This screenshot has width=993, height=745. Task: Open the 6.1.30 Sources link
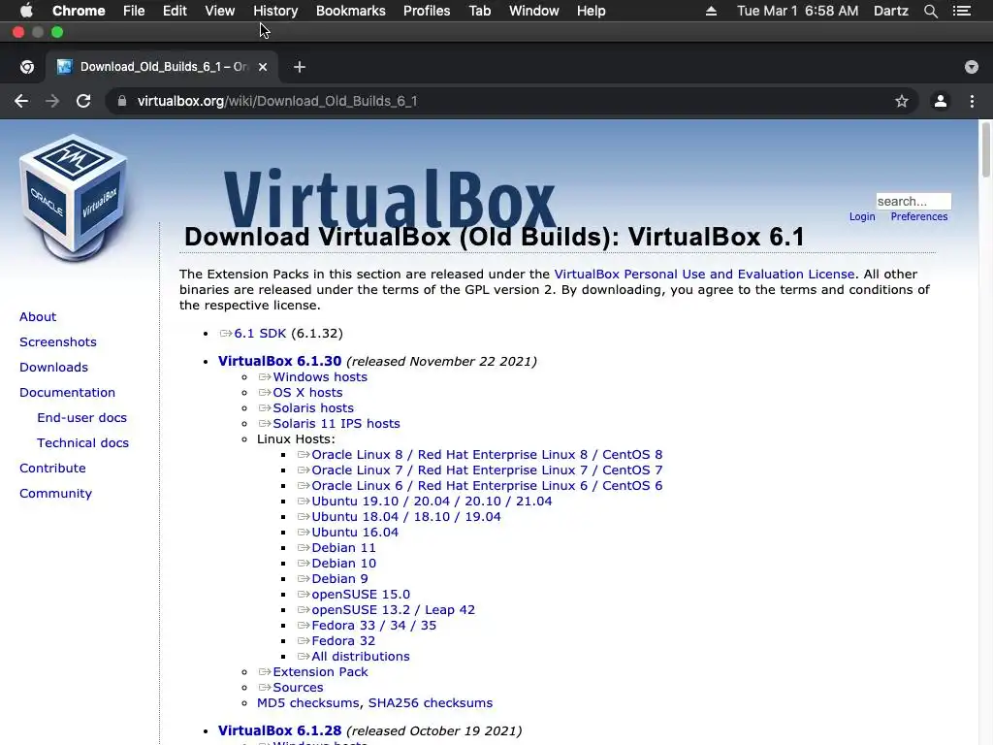pyautogui.click(x=299, y=688)
